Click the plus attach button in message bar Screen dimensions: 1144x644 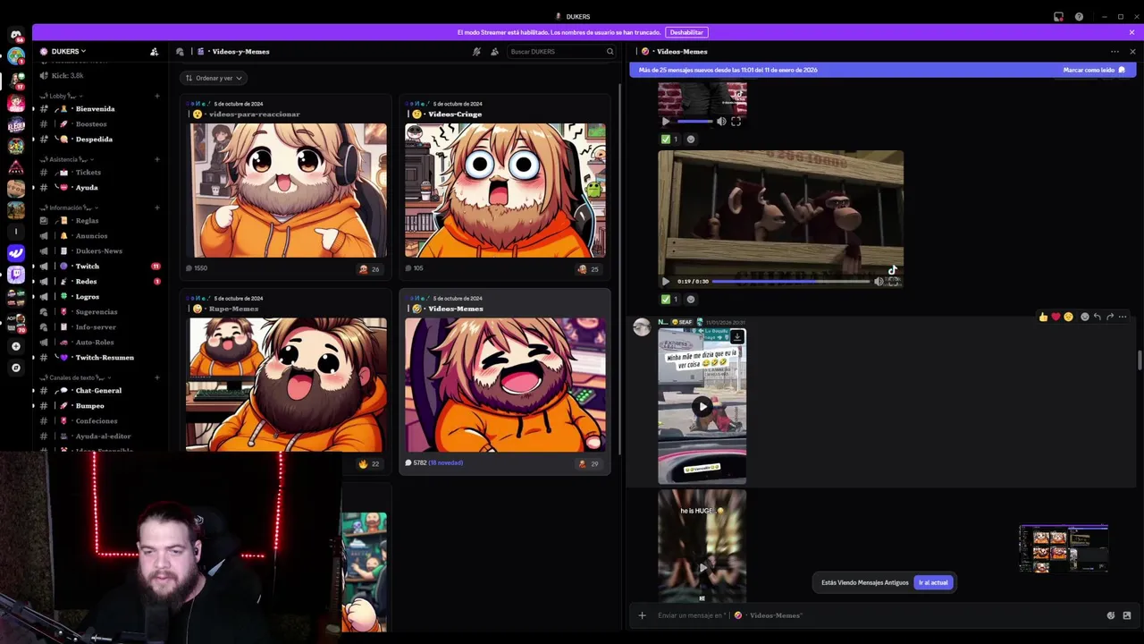[642, 615]
